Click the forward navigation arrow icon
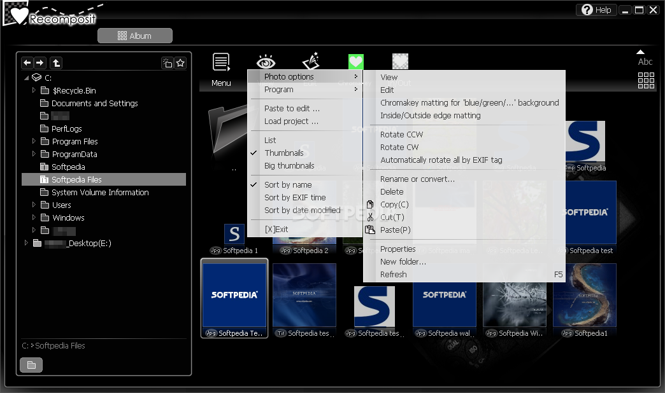The image size is (665, 393). (40, 63)
